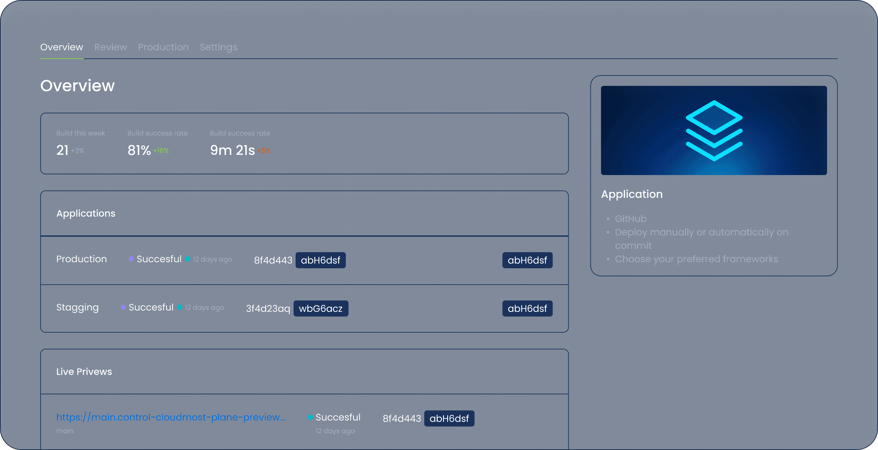The height and width of the screenshot is (450, 878).
Task: Go to the Production tab
Action: click(x=163, y=47)
